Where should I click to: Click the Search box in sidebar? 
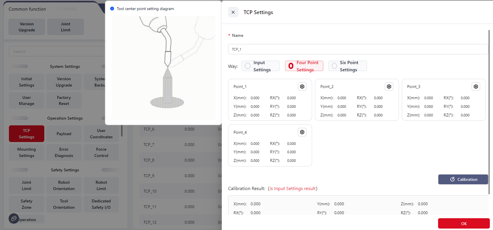[58, 51]
